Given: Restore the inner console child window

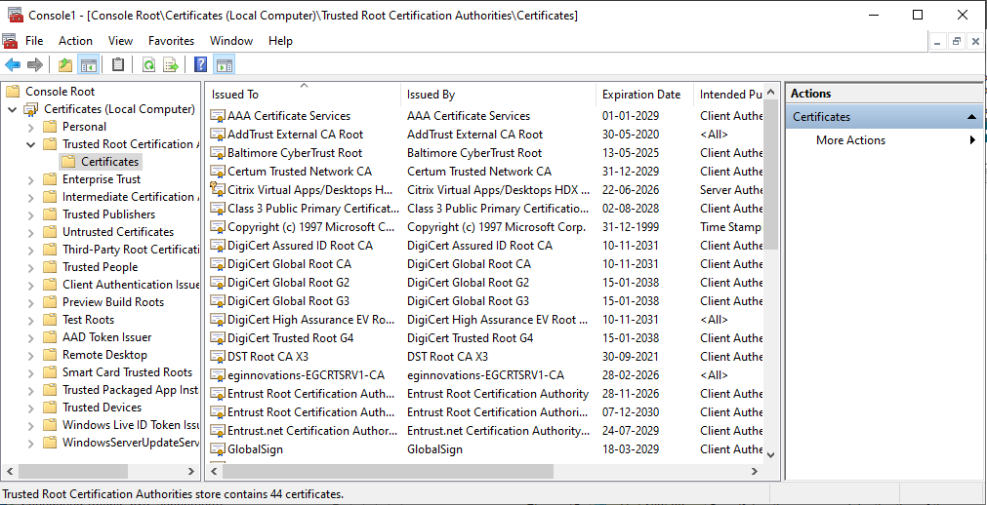Looking at the screenshot, I should coord(957,42).
